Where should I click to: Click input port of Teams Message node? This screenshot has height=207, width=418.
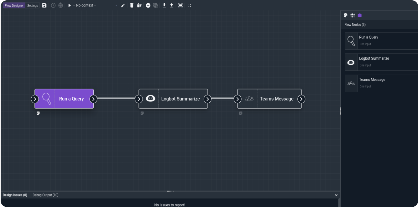(238, 99)
